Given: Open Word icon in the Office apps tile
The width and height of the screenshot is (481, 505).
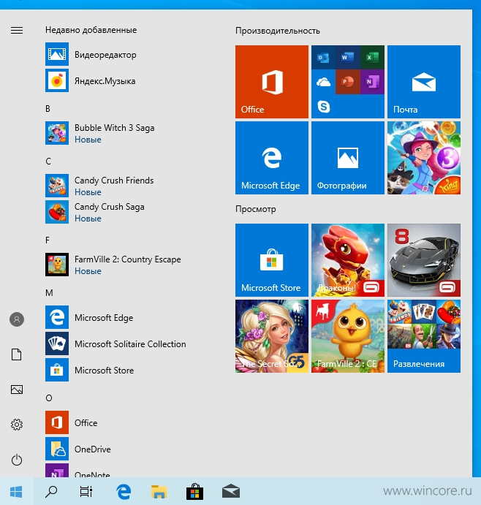Looking at the screenshot, I should pyautogui.click(x=348, y=58).
